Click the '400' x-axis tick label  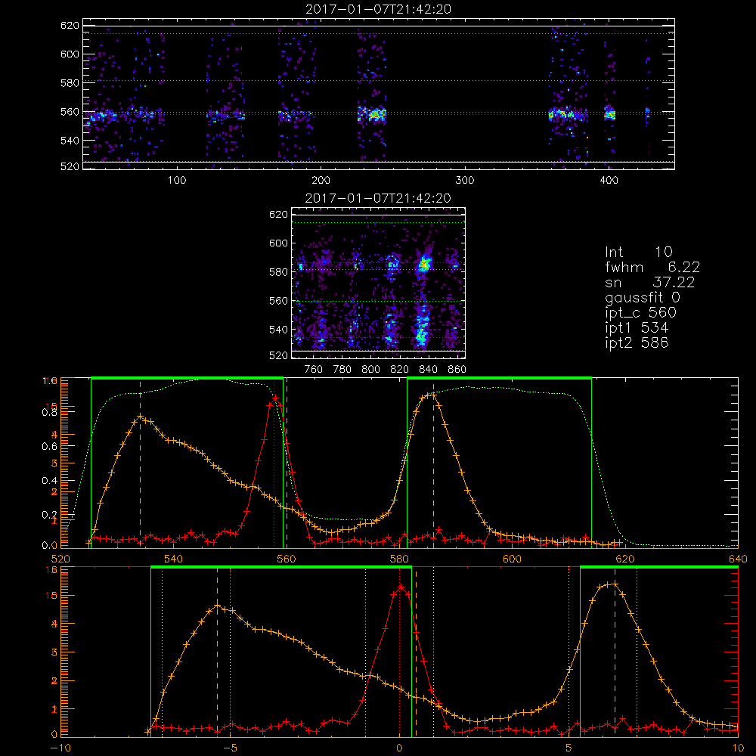609,181
